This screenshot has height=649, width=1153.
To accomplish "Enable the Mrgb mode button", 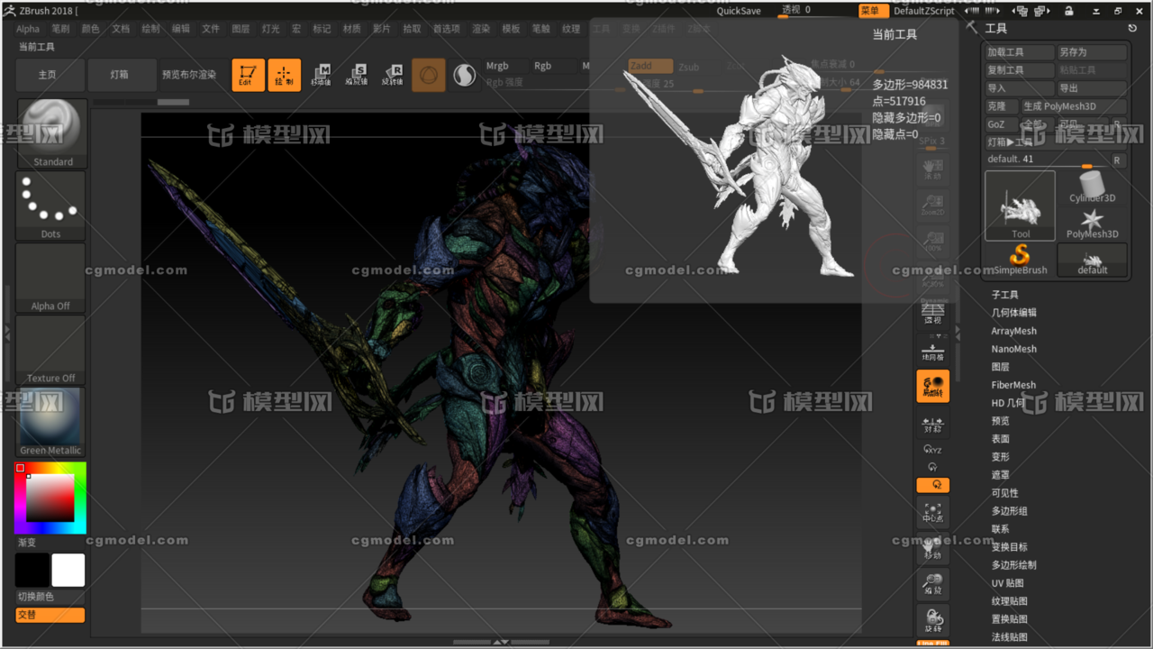I will [497, 66].
